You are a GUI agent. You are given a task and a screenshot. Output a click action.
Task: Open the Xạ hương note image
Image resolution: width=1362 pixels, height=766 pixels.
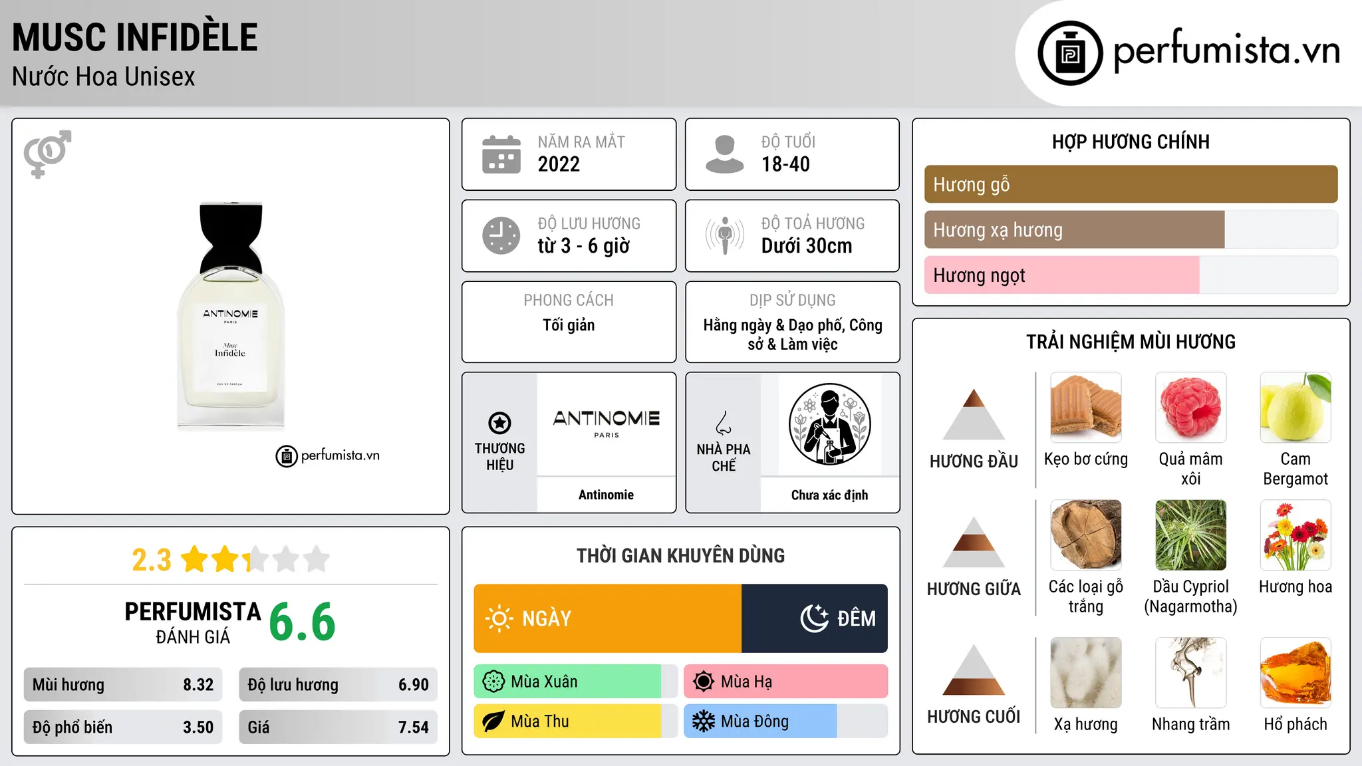(1086, 673)
